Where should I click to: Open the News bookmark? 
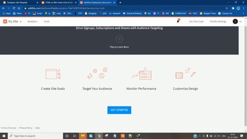coord(17,14)
